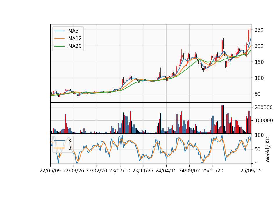Screen dimensions: 279x201
Task: Click the 23/02/20 date tick label
Action: pos(96,171)
